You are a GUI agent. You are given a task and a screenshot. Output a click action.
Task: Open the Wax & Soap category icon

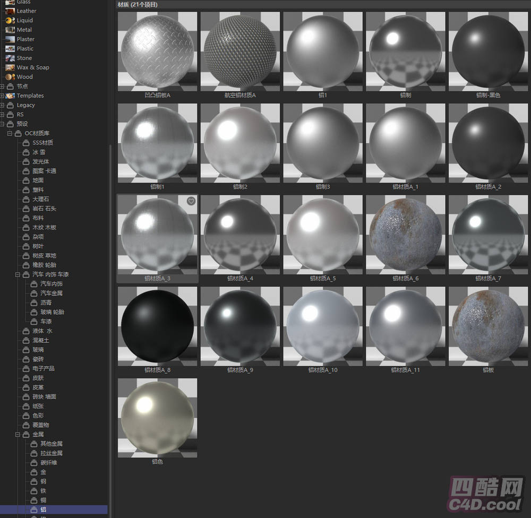click(10, 67)
